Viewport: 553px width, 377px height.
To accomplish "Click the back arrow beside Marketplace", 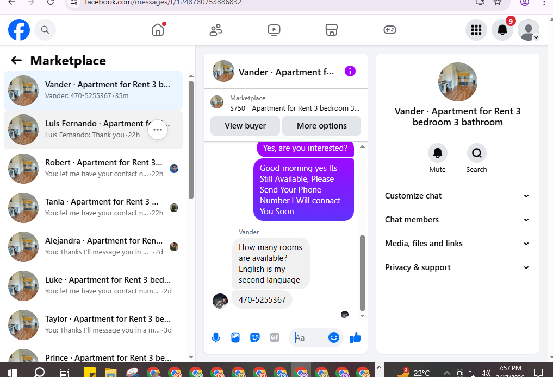I will pyautogui.click(x=16, y=61).
